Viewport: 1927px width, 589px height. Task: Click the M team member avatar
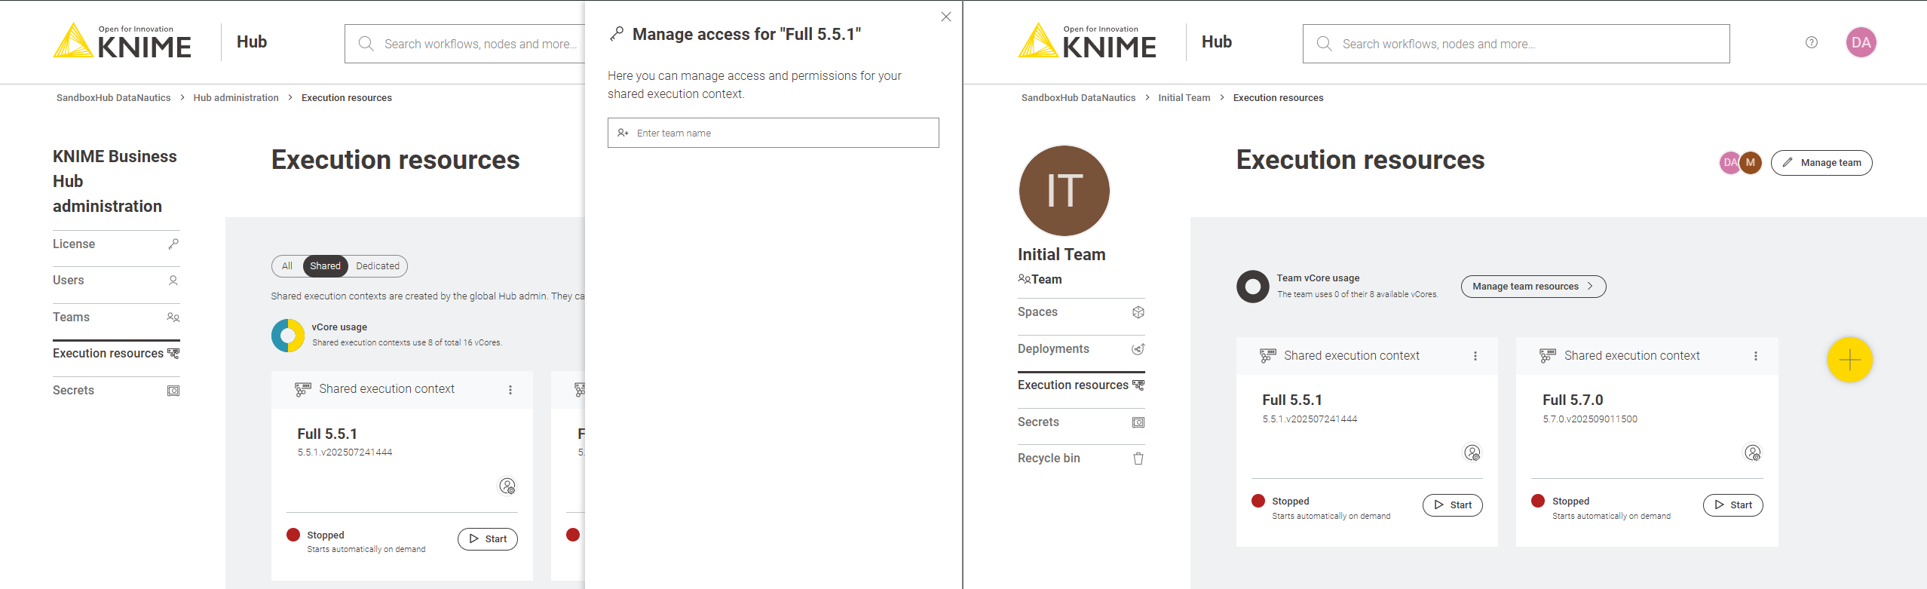click(x=1751, y=163)
